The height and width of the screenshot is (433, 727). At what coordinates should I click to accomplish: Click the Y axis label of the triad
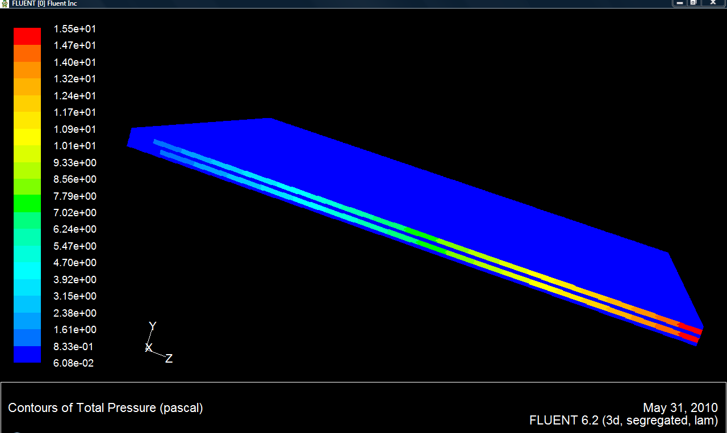click(x=152, y=326)
